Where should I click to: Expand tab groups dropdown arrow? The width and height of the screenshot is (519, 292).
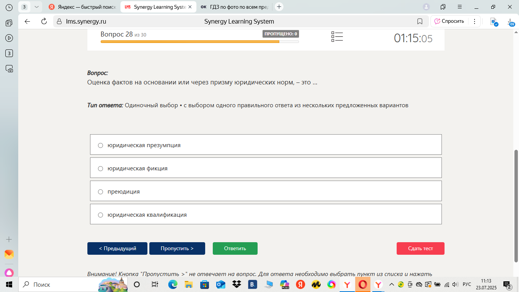[x=36, y=7]
